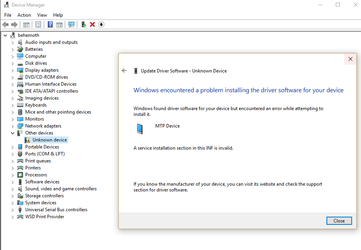
Task: Click the Forward arrow in the toolbar
Action: pos(14,24)
